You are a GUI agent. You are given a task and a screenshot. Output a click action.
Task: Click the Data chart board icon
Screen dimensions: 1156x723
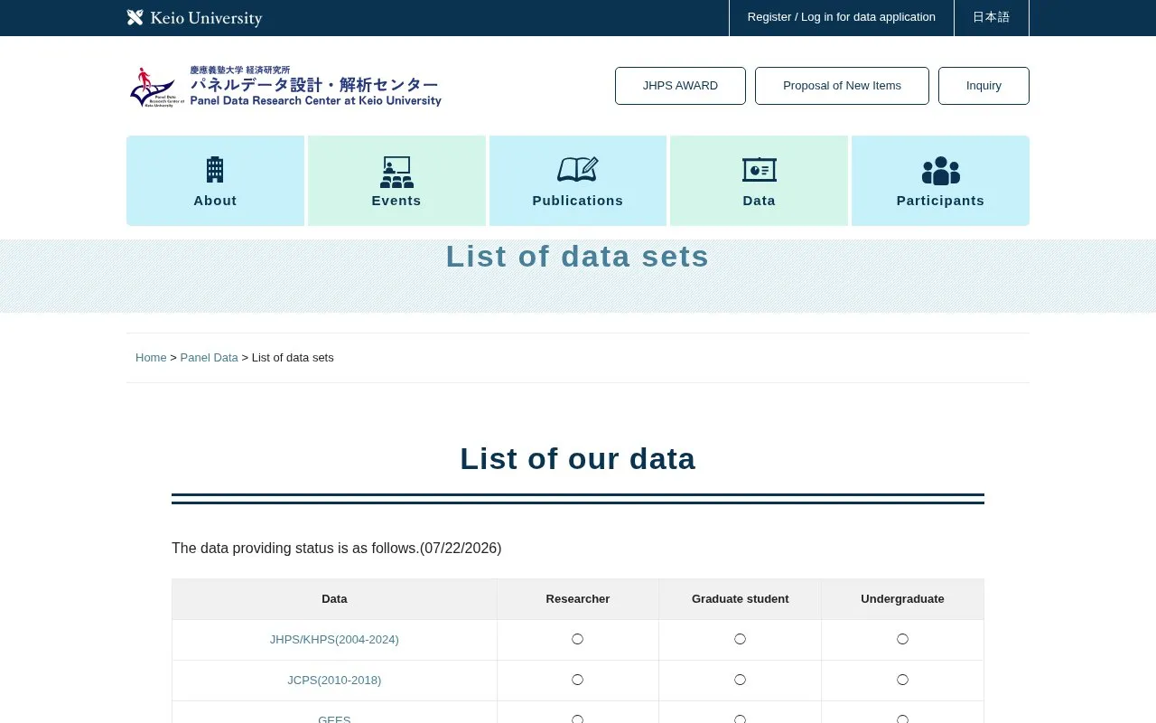[x=760, y=170]
